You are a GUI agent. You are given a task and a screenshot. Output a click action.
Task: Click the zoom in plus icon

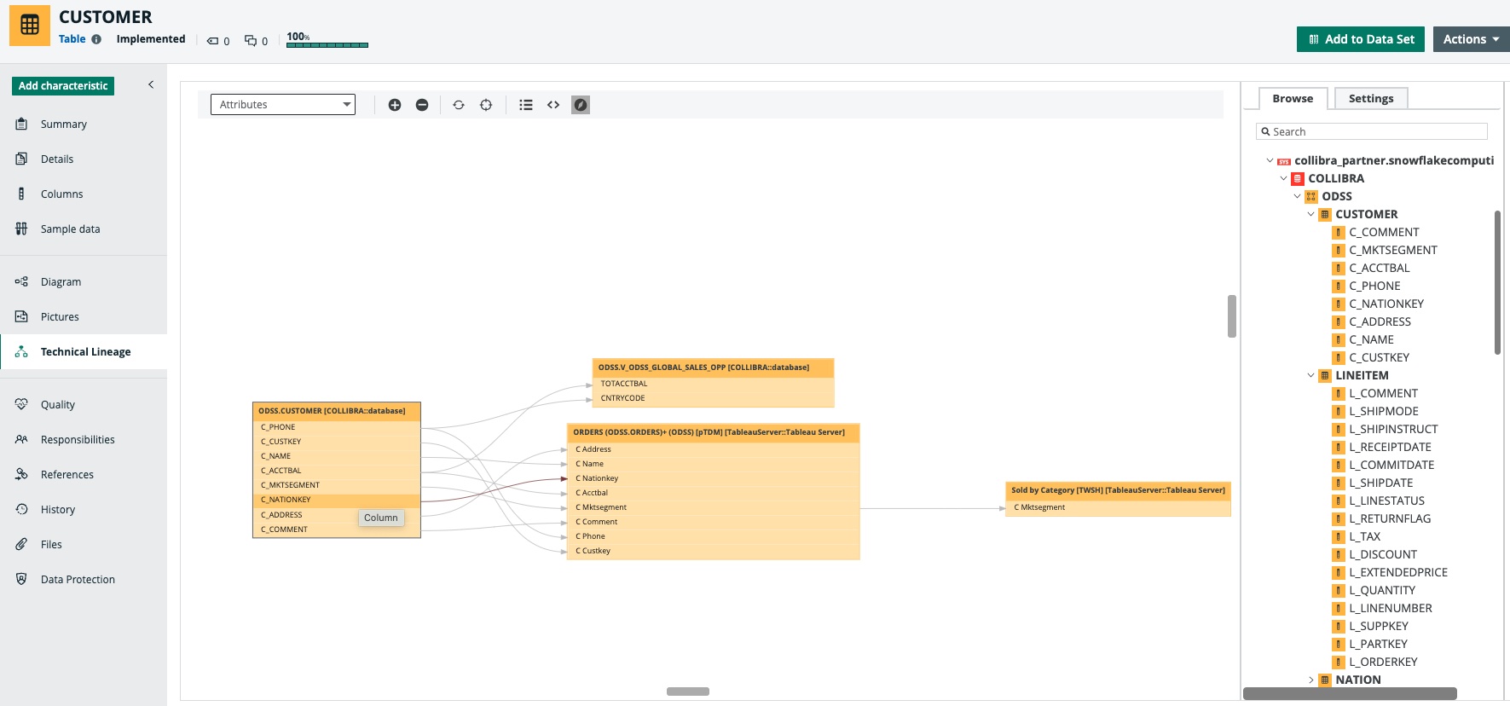pos(395,105)
